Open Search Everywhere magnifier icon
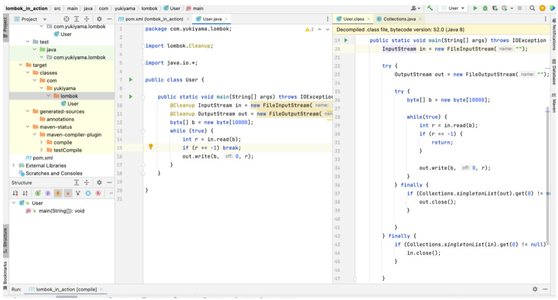Image resolution: width=558 pixels, height=300 pixels. pyautogui.click(x=532, y=8)
